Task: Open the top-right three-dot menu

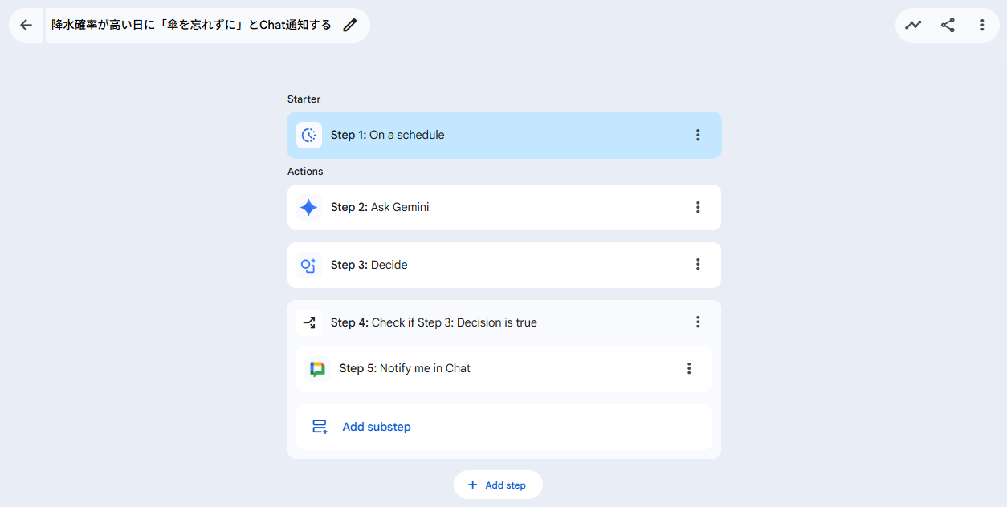Action: coord(982,25)
